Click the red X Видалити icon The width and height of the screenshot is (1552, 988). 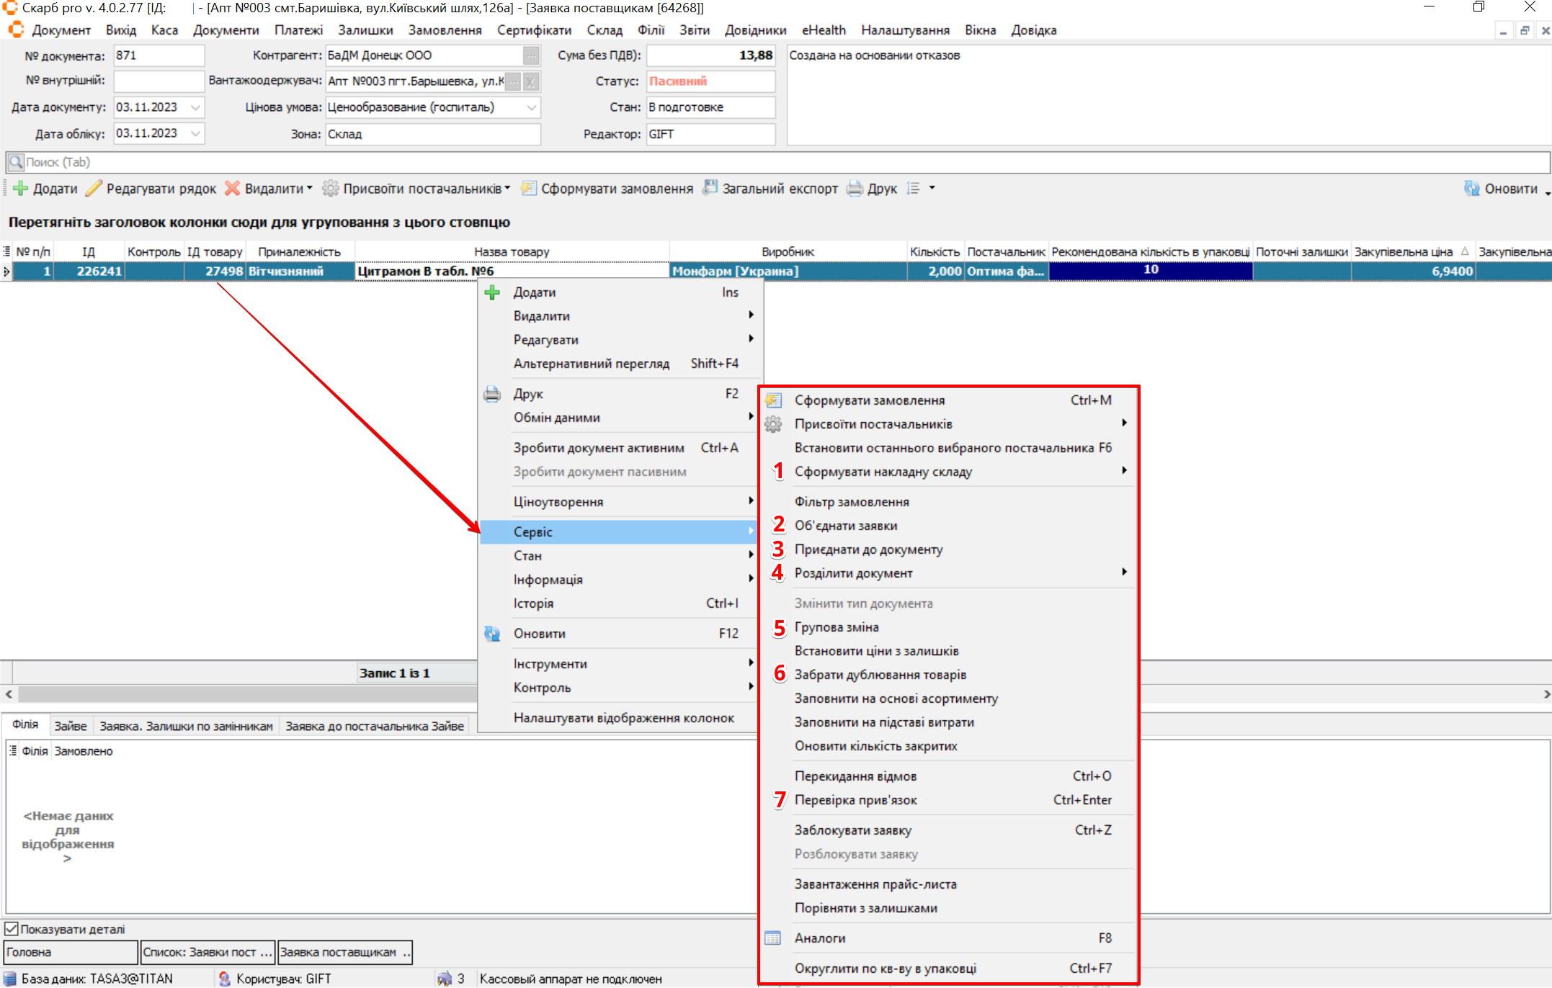(x=232, y=189)
